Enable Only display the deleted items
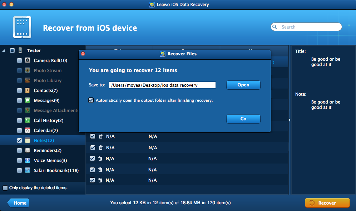356x211 pixels. [x=5, y=188]
